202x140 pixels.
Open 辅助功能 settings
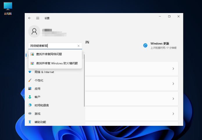point(40,122)
